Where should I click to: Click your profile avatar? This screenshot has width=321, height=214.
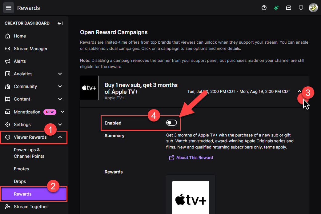pos(313,8)
